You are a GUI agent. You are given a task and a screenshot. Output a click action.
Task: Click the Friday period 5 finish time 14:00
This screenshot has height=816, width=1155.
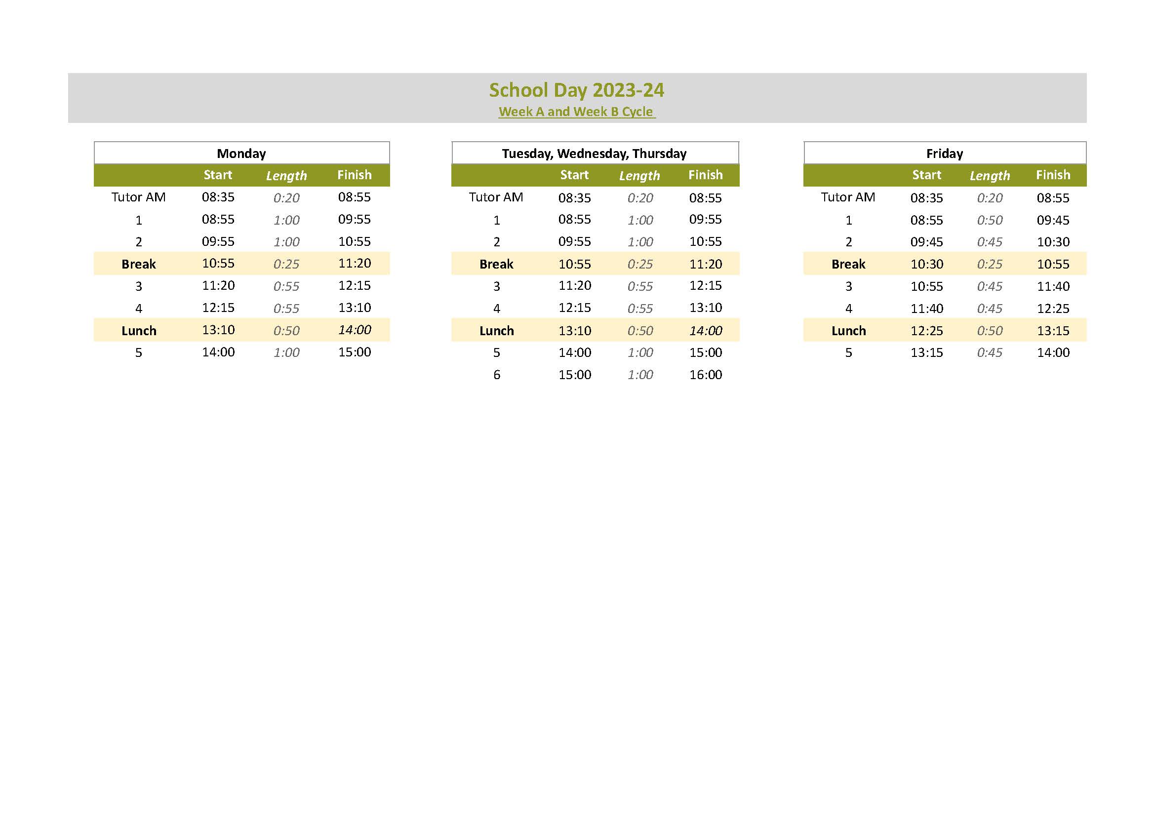[1053, 352]
